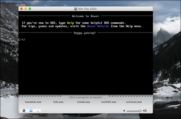This screenshot has height=119, width=181.
Task: Minimize the Sim City 2000 window
Action: point(26,9)
